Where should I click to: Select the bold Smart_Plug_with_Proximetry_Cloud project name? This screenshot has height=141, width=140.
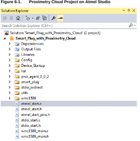tap(45, 38)
